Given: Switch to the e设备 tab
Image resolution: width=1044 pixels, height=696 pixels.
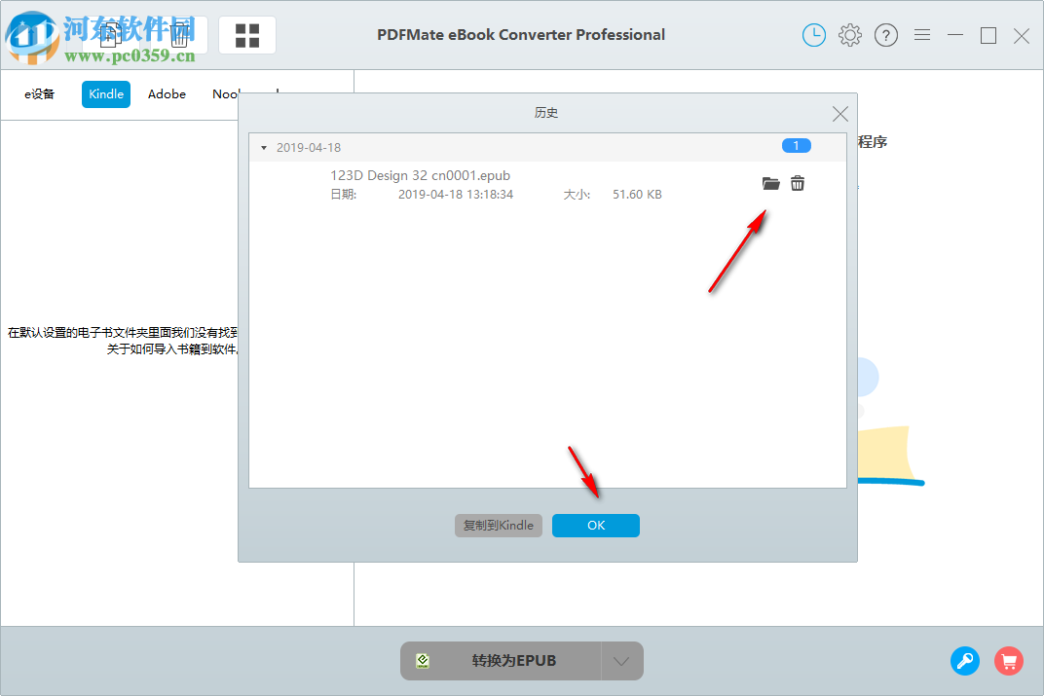Looking at the screenshot, I should [x=40, y=93].
